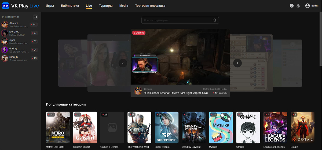Open the League of Legends category card

(x=275, y=127)
